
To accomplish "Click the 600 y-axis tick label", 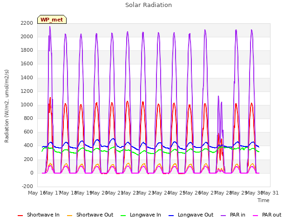I will point(28,132).
